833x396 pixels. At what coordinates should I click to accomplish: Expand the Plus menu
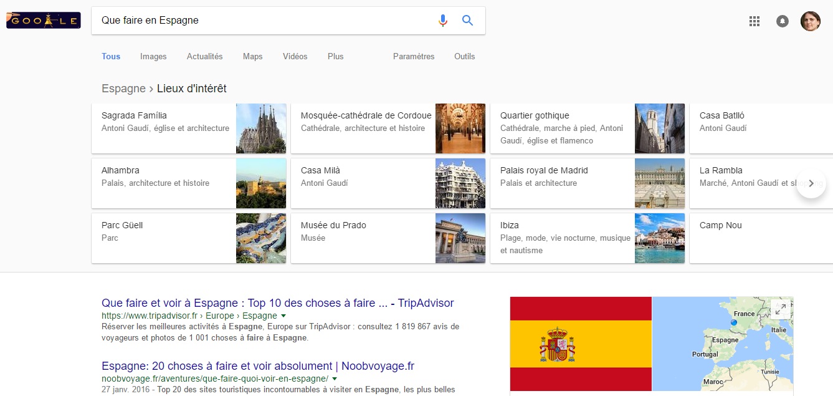[335, 56]
